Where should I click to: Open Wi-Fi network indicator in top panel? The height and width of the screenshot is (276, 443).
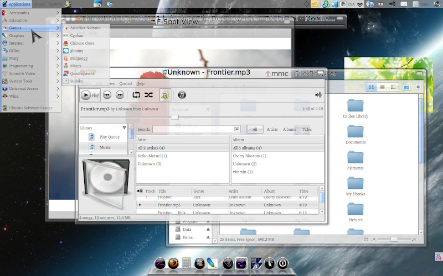coord(360,4)
